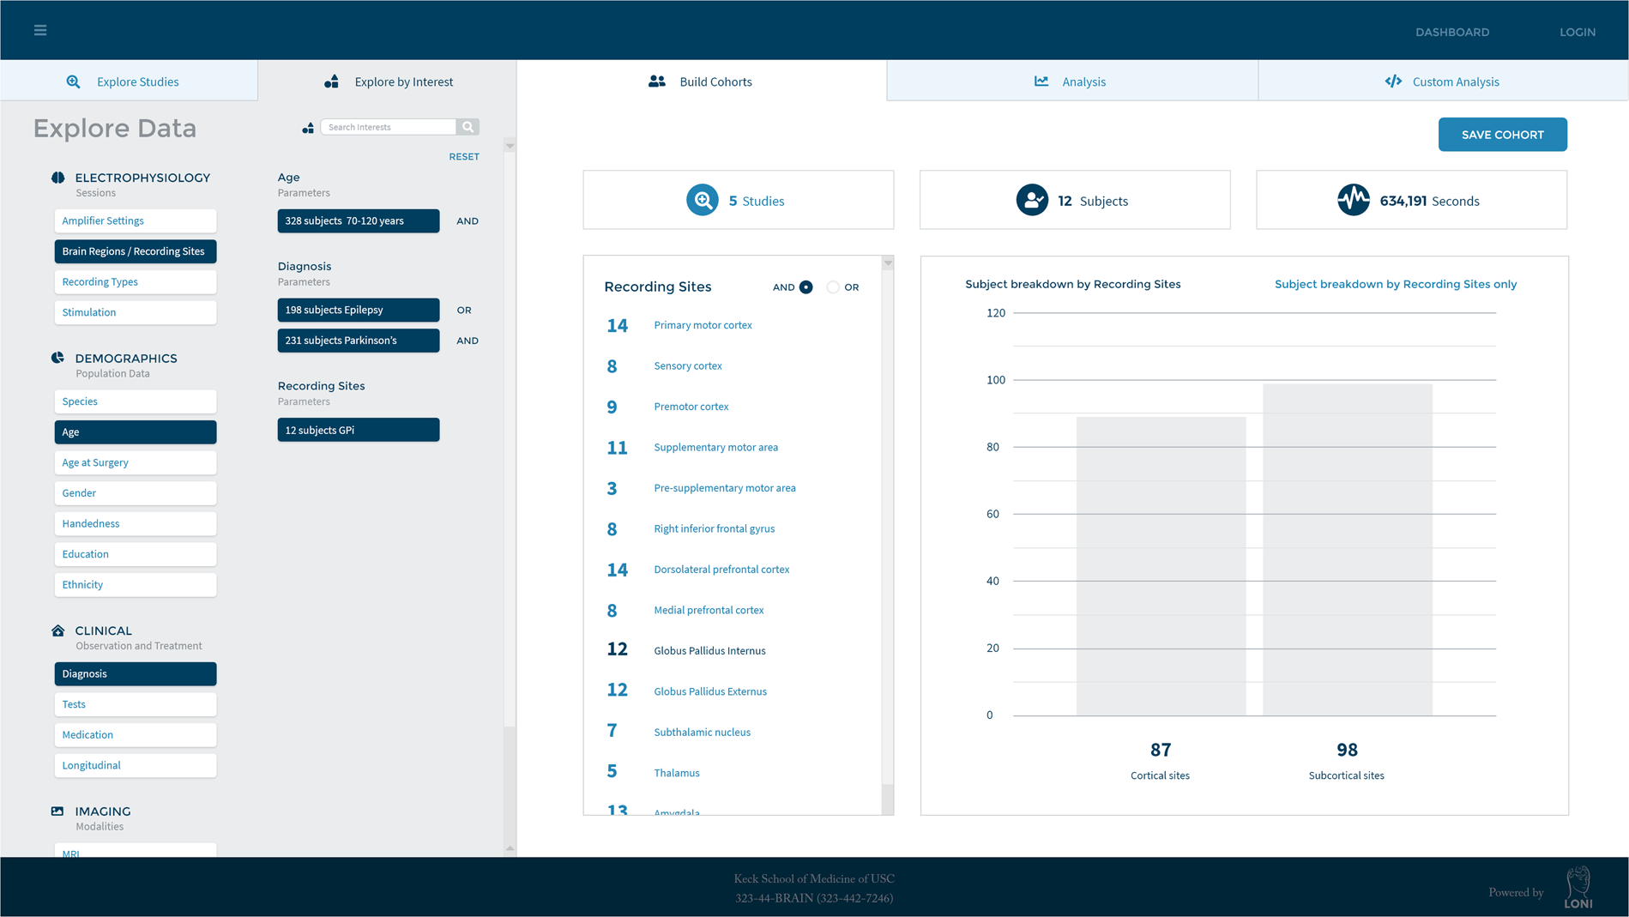This screenshot has height=917, width=1629.
Task: Select Premotor cortex recording site
Action: coord(691,407)
